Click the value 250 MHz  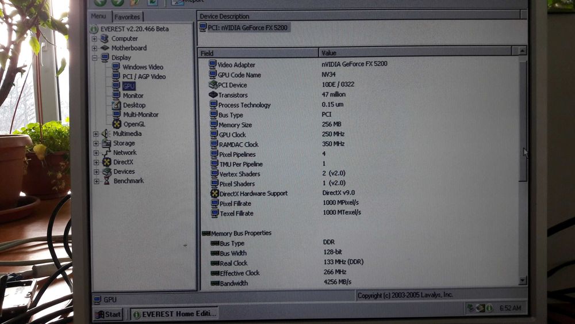(333, 134)
